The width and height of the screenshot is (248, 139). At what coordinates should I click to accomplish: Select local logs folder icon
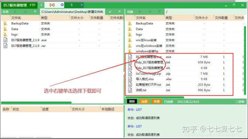pos(5,35)
